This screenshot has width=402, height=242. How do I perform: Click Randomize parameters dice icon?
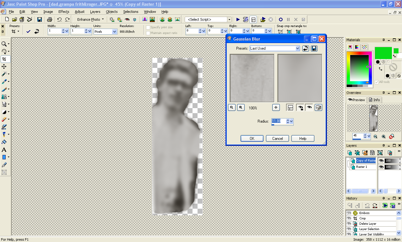pos(318,107)
